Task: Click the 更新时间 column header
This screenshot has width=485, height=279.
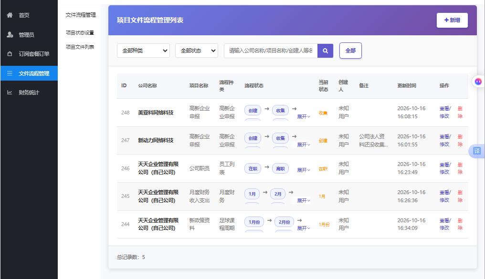Action: (407, 85)
